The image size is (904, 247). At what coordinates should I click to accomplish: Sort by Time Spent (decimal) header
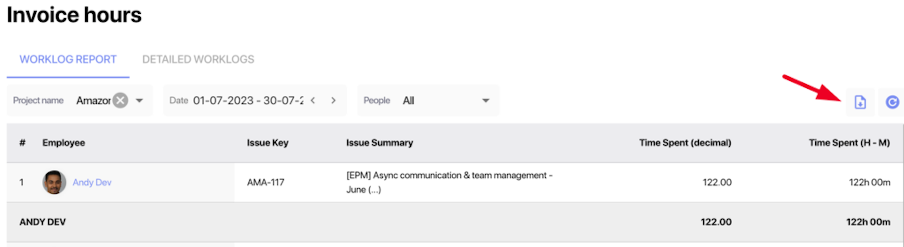pos(685,143)
